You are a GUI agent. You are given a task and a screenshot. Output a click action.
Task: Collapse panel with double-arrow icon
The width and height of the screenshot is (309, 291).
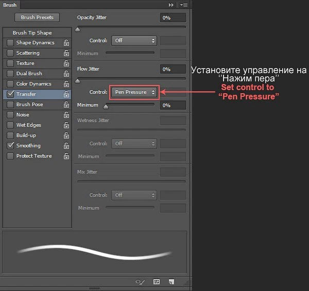(171, 5)
